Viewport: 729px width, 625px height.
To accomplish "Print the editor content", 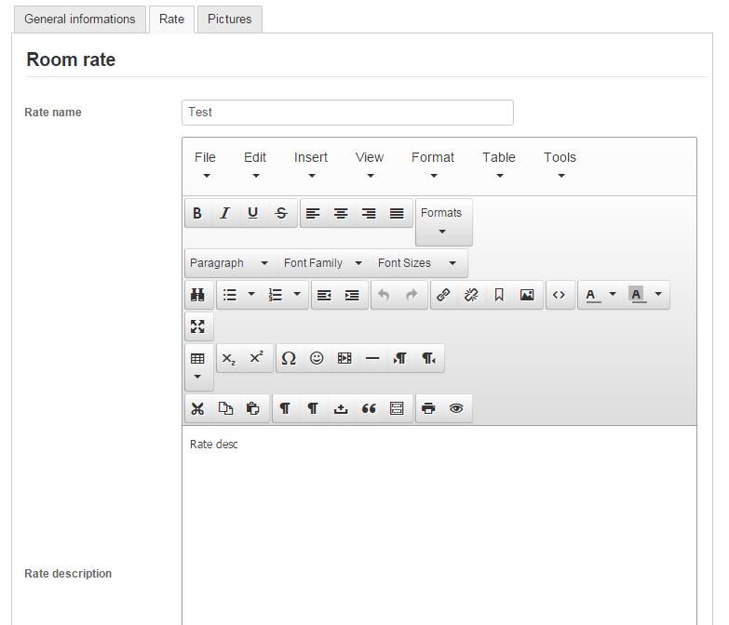I will (428, 408).
